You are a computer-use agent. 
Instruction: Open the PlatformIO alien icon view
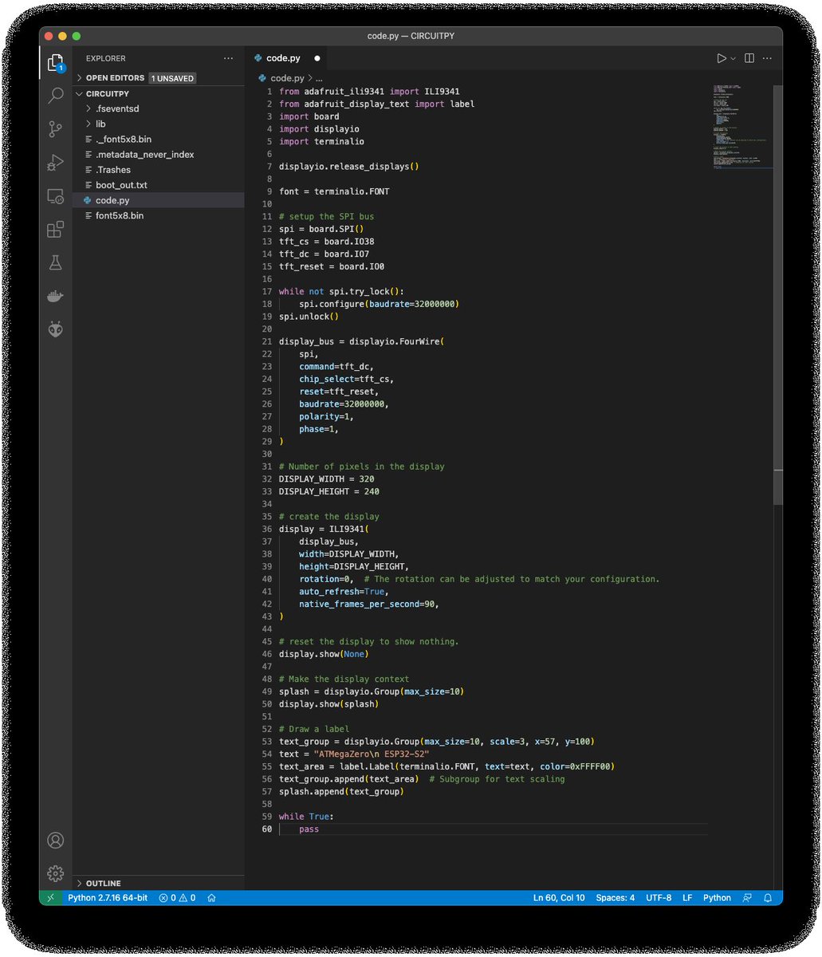55,329
